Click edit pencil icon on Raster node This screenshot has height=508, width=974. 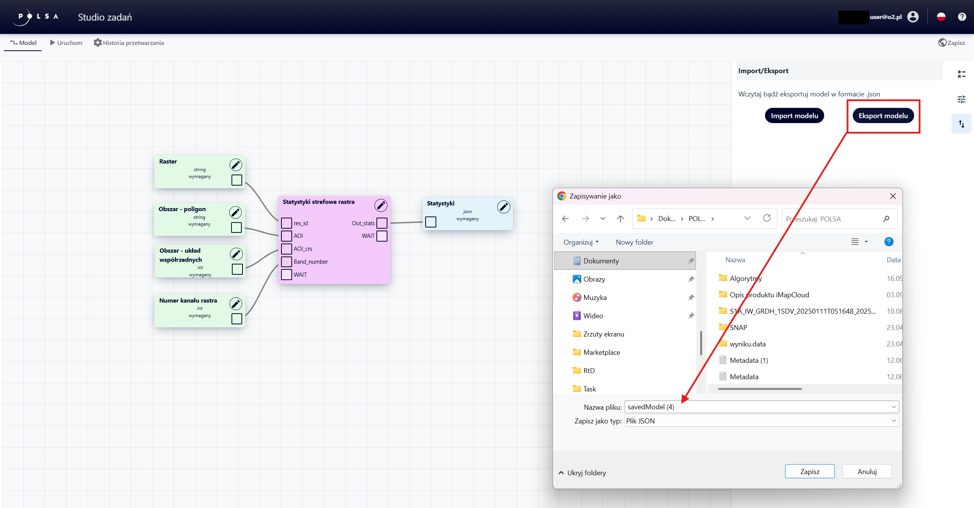[x=236, y=165]
